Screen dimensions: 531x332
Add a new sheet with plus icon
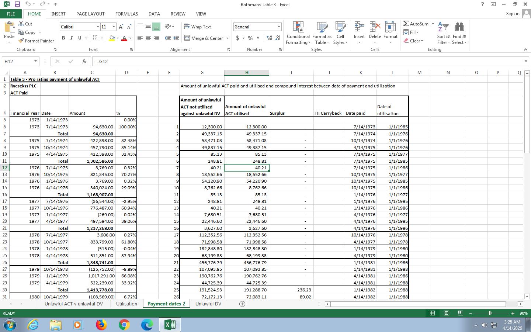[x=242, y=304]
